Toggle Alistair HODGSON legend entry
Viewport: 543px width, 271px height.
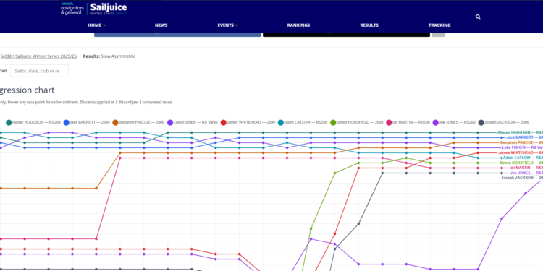tap(33, 122)
